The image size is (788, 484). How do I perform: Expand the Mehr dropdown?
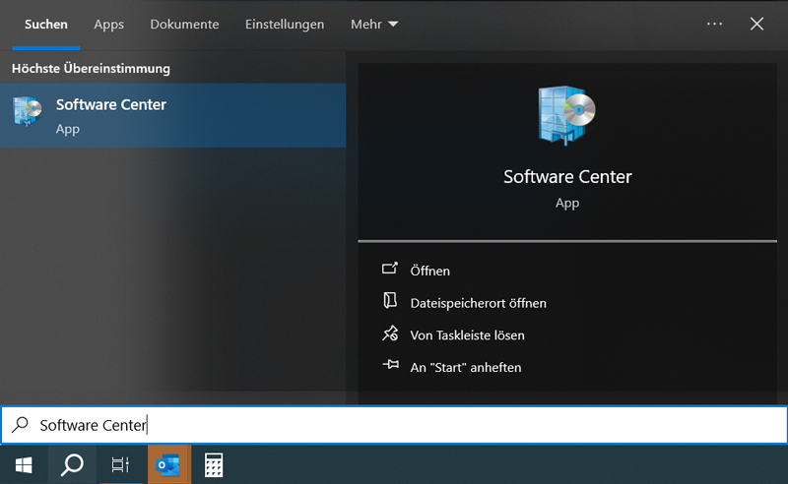(374, 24)
